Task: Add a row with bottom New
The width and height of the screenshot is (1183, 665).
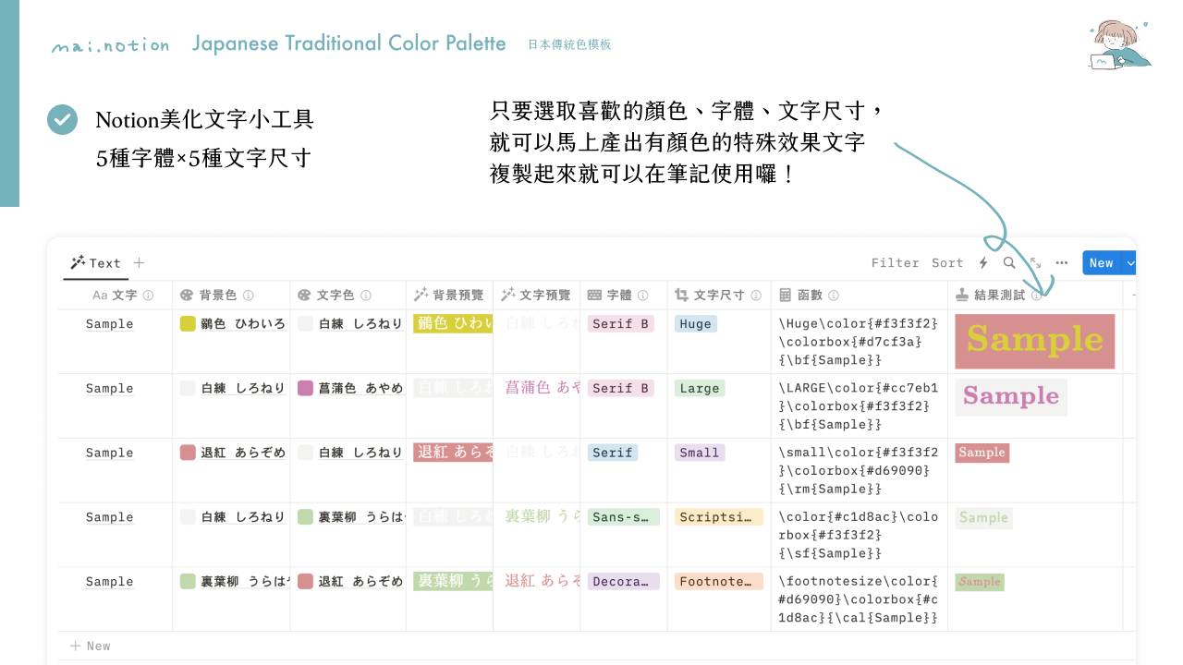Action: tap(91, 647)
